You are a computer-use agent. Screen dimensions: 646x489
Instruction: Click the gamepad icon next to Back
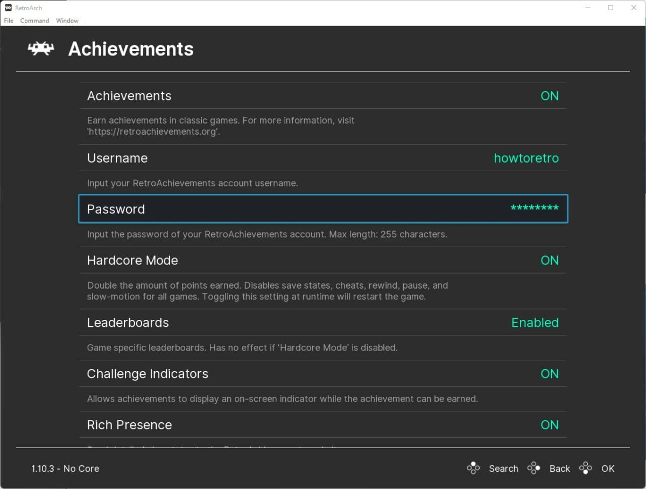(x=533, y=468)
